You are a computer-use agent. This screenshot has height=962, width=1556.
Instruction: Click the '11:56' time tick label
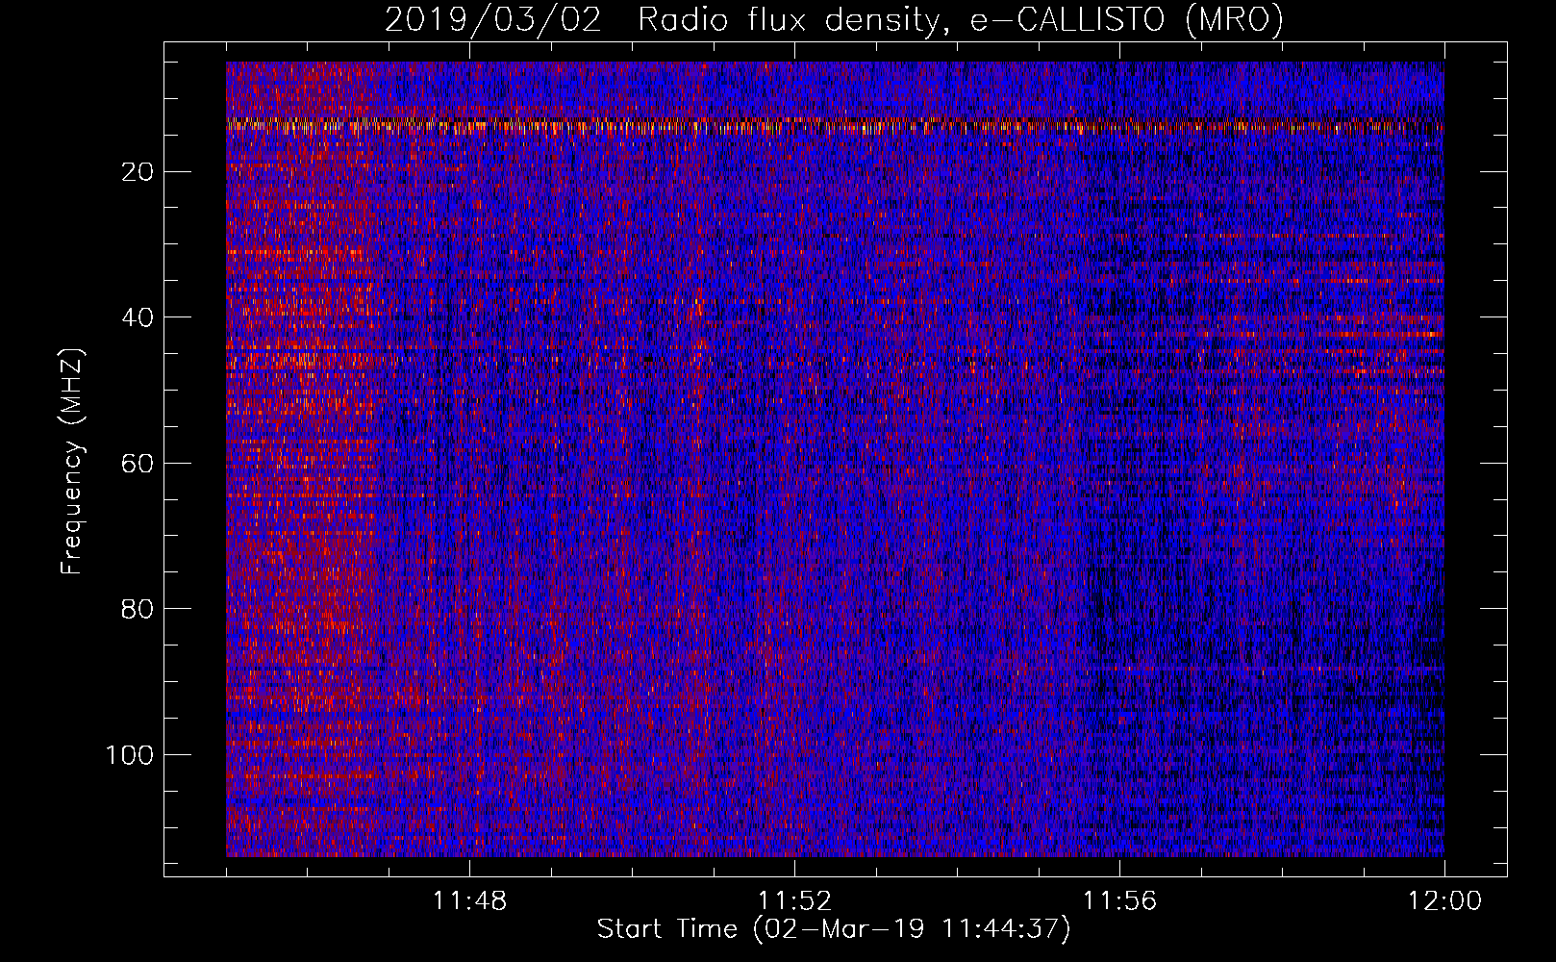pos(1119,901)
